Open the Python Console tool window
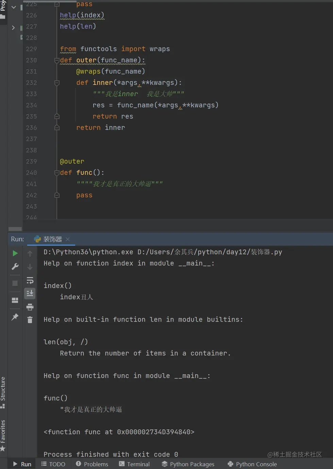Image resolution: width=333 pixels, height=469 pixels. pos(252,464)
